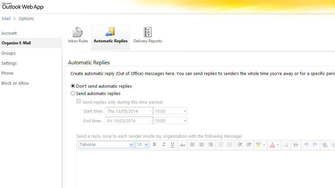Open the Account options page
Image resolution: width=335 pixels, height=188 pixels.
pyautogui.click(x=9, y=33)
